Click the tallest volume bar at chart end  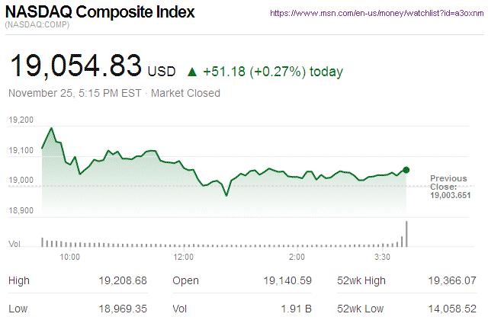pos(407,233)
